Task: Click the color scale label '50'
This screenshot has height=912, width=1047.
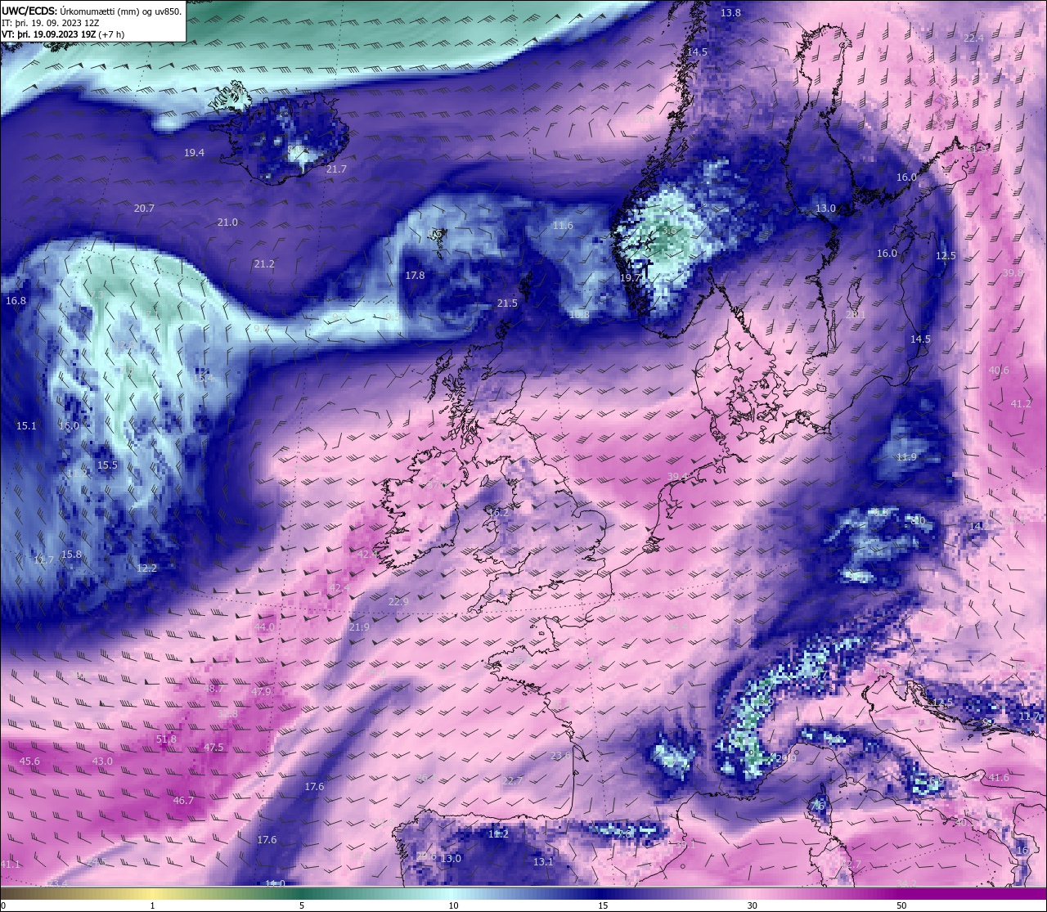Action: (x=901, y=905)
